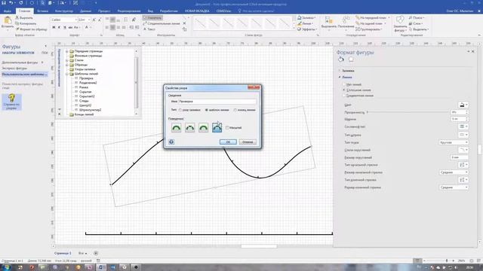
Task: Open the Effects (Эффекты) dropdown in ribbon
Action: click(x=307, y=29)
